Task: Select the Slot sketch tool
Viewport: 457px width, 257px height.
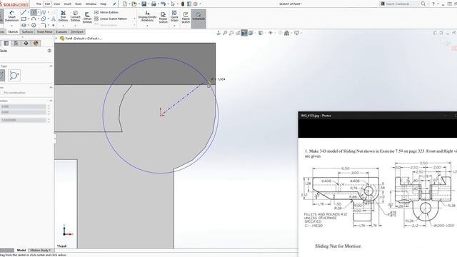Action: pos(24,26)
